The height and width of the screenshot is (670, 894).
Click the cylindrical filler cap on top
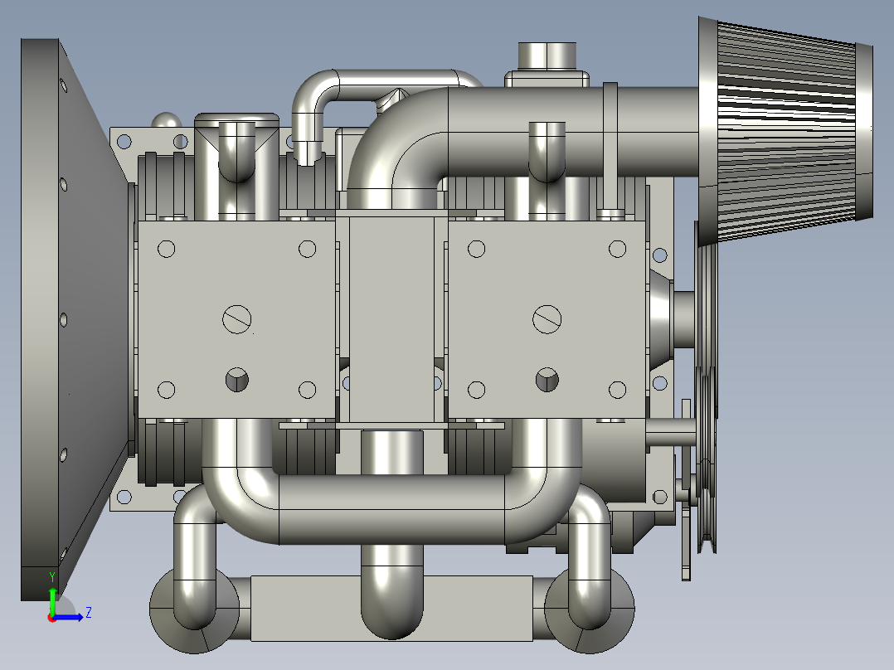tap(547, 56)
